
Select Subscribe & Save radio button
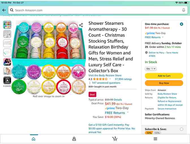tap(182, 129)
